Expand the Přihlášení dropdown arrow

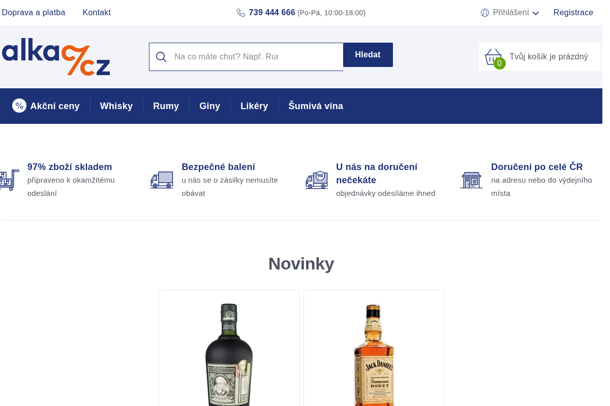pos(536,13)
